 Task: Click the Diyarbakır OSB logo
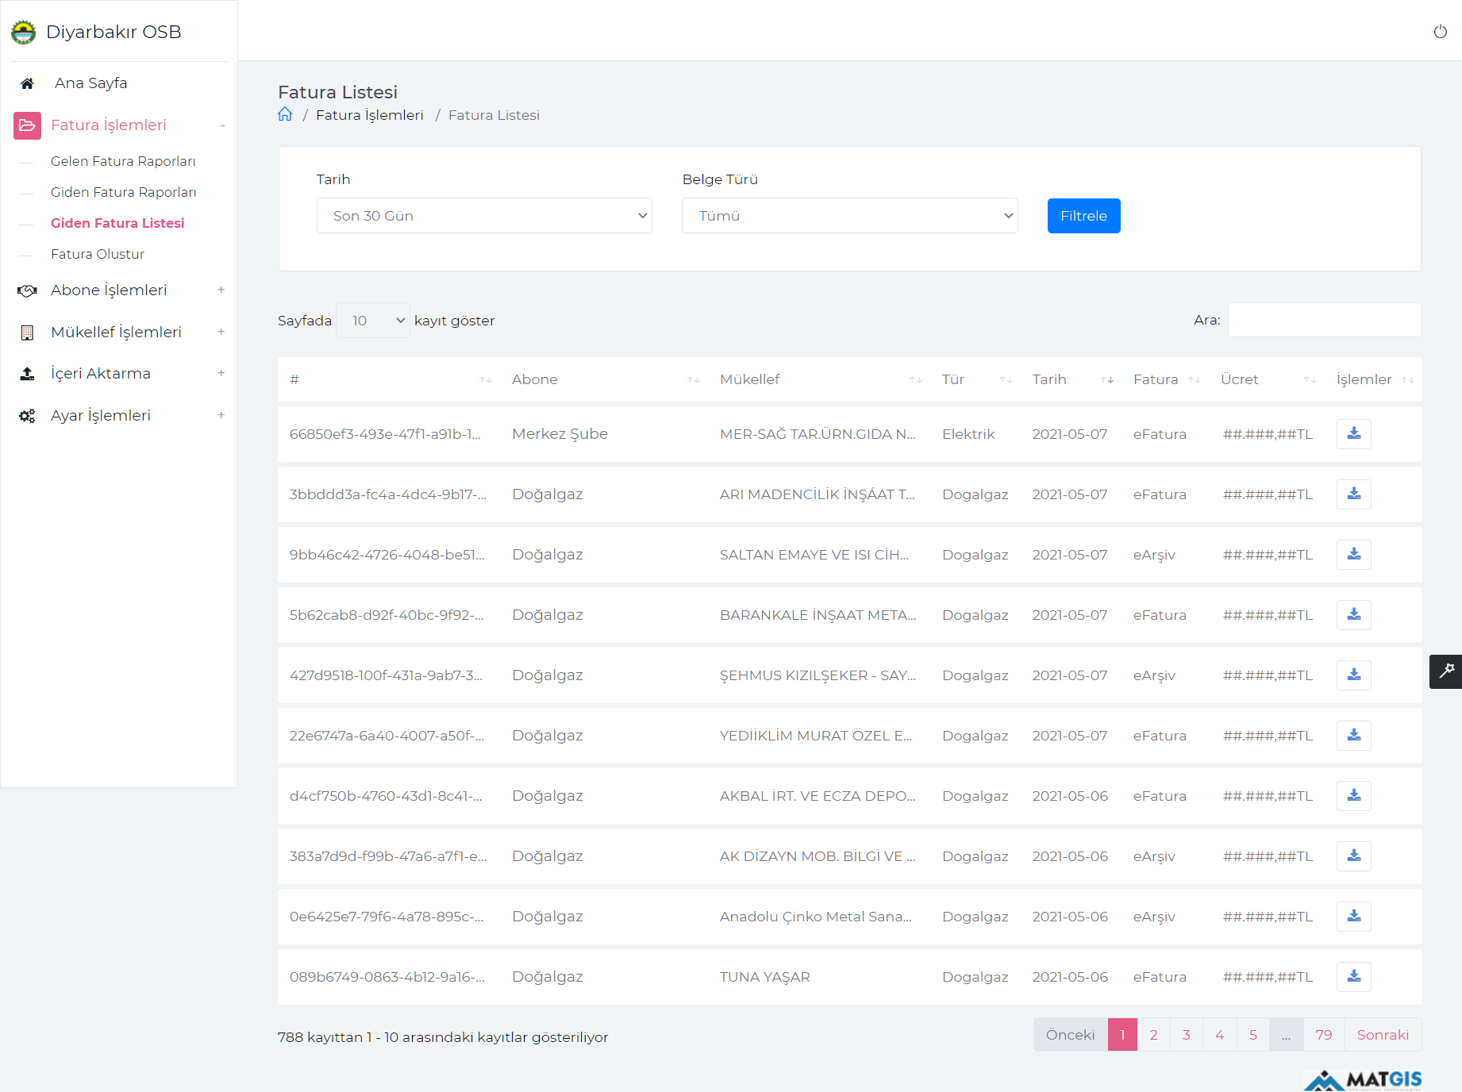(x=24, y=33)
